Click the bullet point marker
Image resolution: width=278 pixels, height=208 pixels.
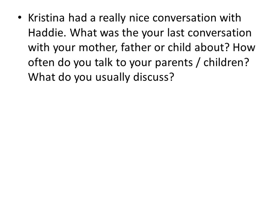pyautogui.click(x=20, y=19)
